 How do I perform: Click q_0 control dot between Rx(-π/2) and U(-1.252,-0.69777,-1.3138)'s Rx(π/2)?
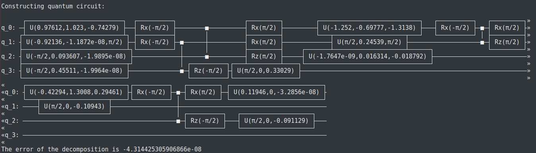[x=207, y=28]
